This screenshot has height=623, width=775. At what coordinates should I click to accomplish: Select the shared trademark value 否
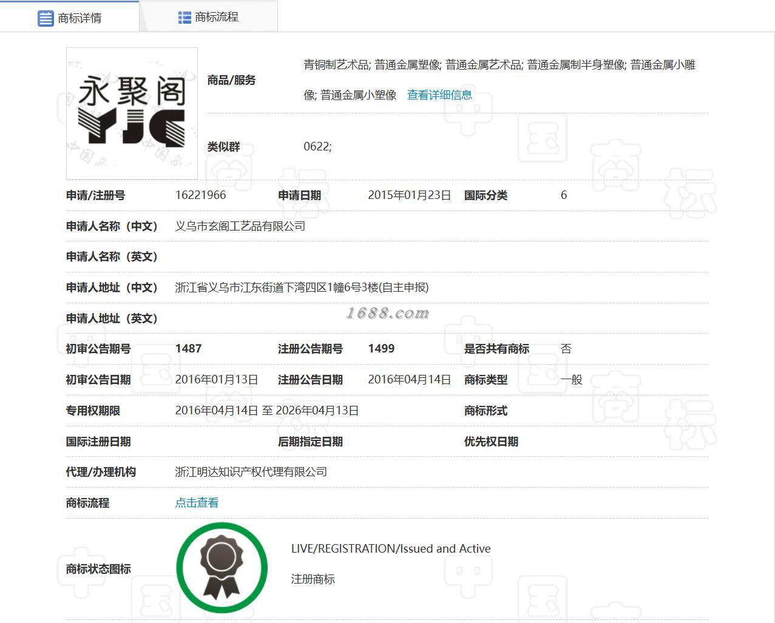pyautogui.click(x=566, y=349)
